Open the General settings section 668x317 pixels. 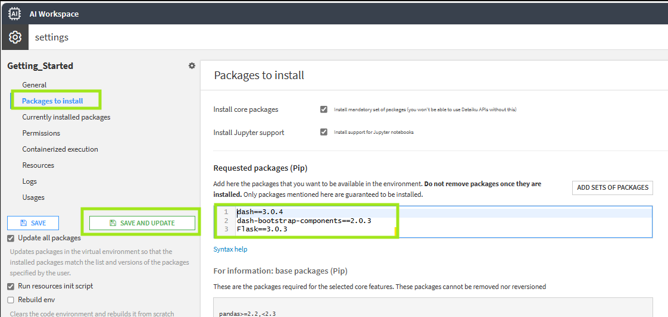point(35,84)
